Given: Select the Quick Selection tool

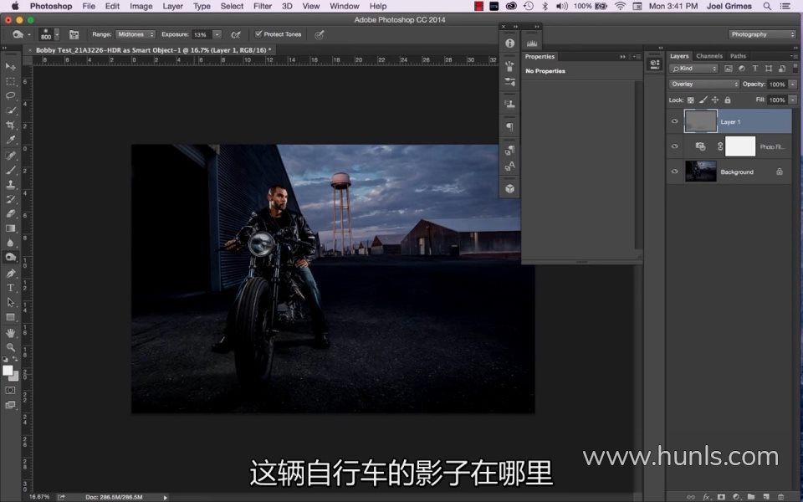Looking at the screenshot, I should point(10,110).
